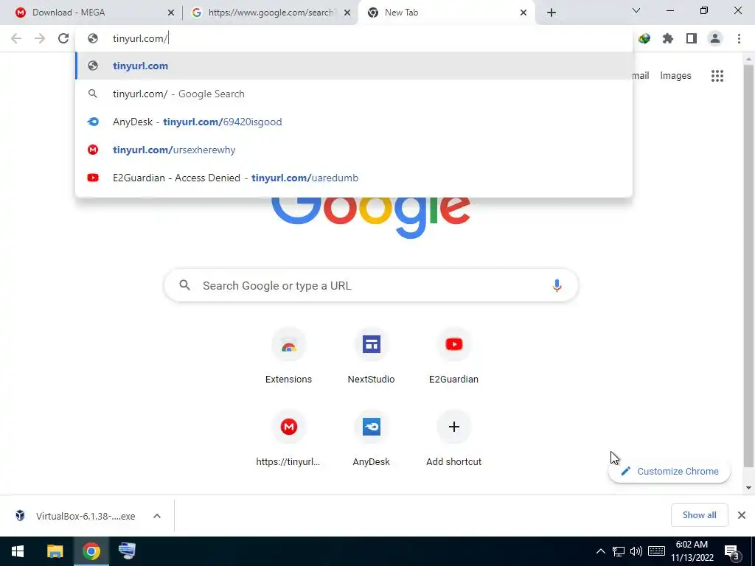This screenshot has height=566, width=755.
Task: Open the AnyDesk shortcut tile
Action: [x=372, y=439]
